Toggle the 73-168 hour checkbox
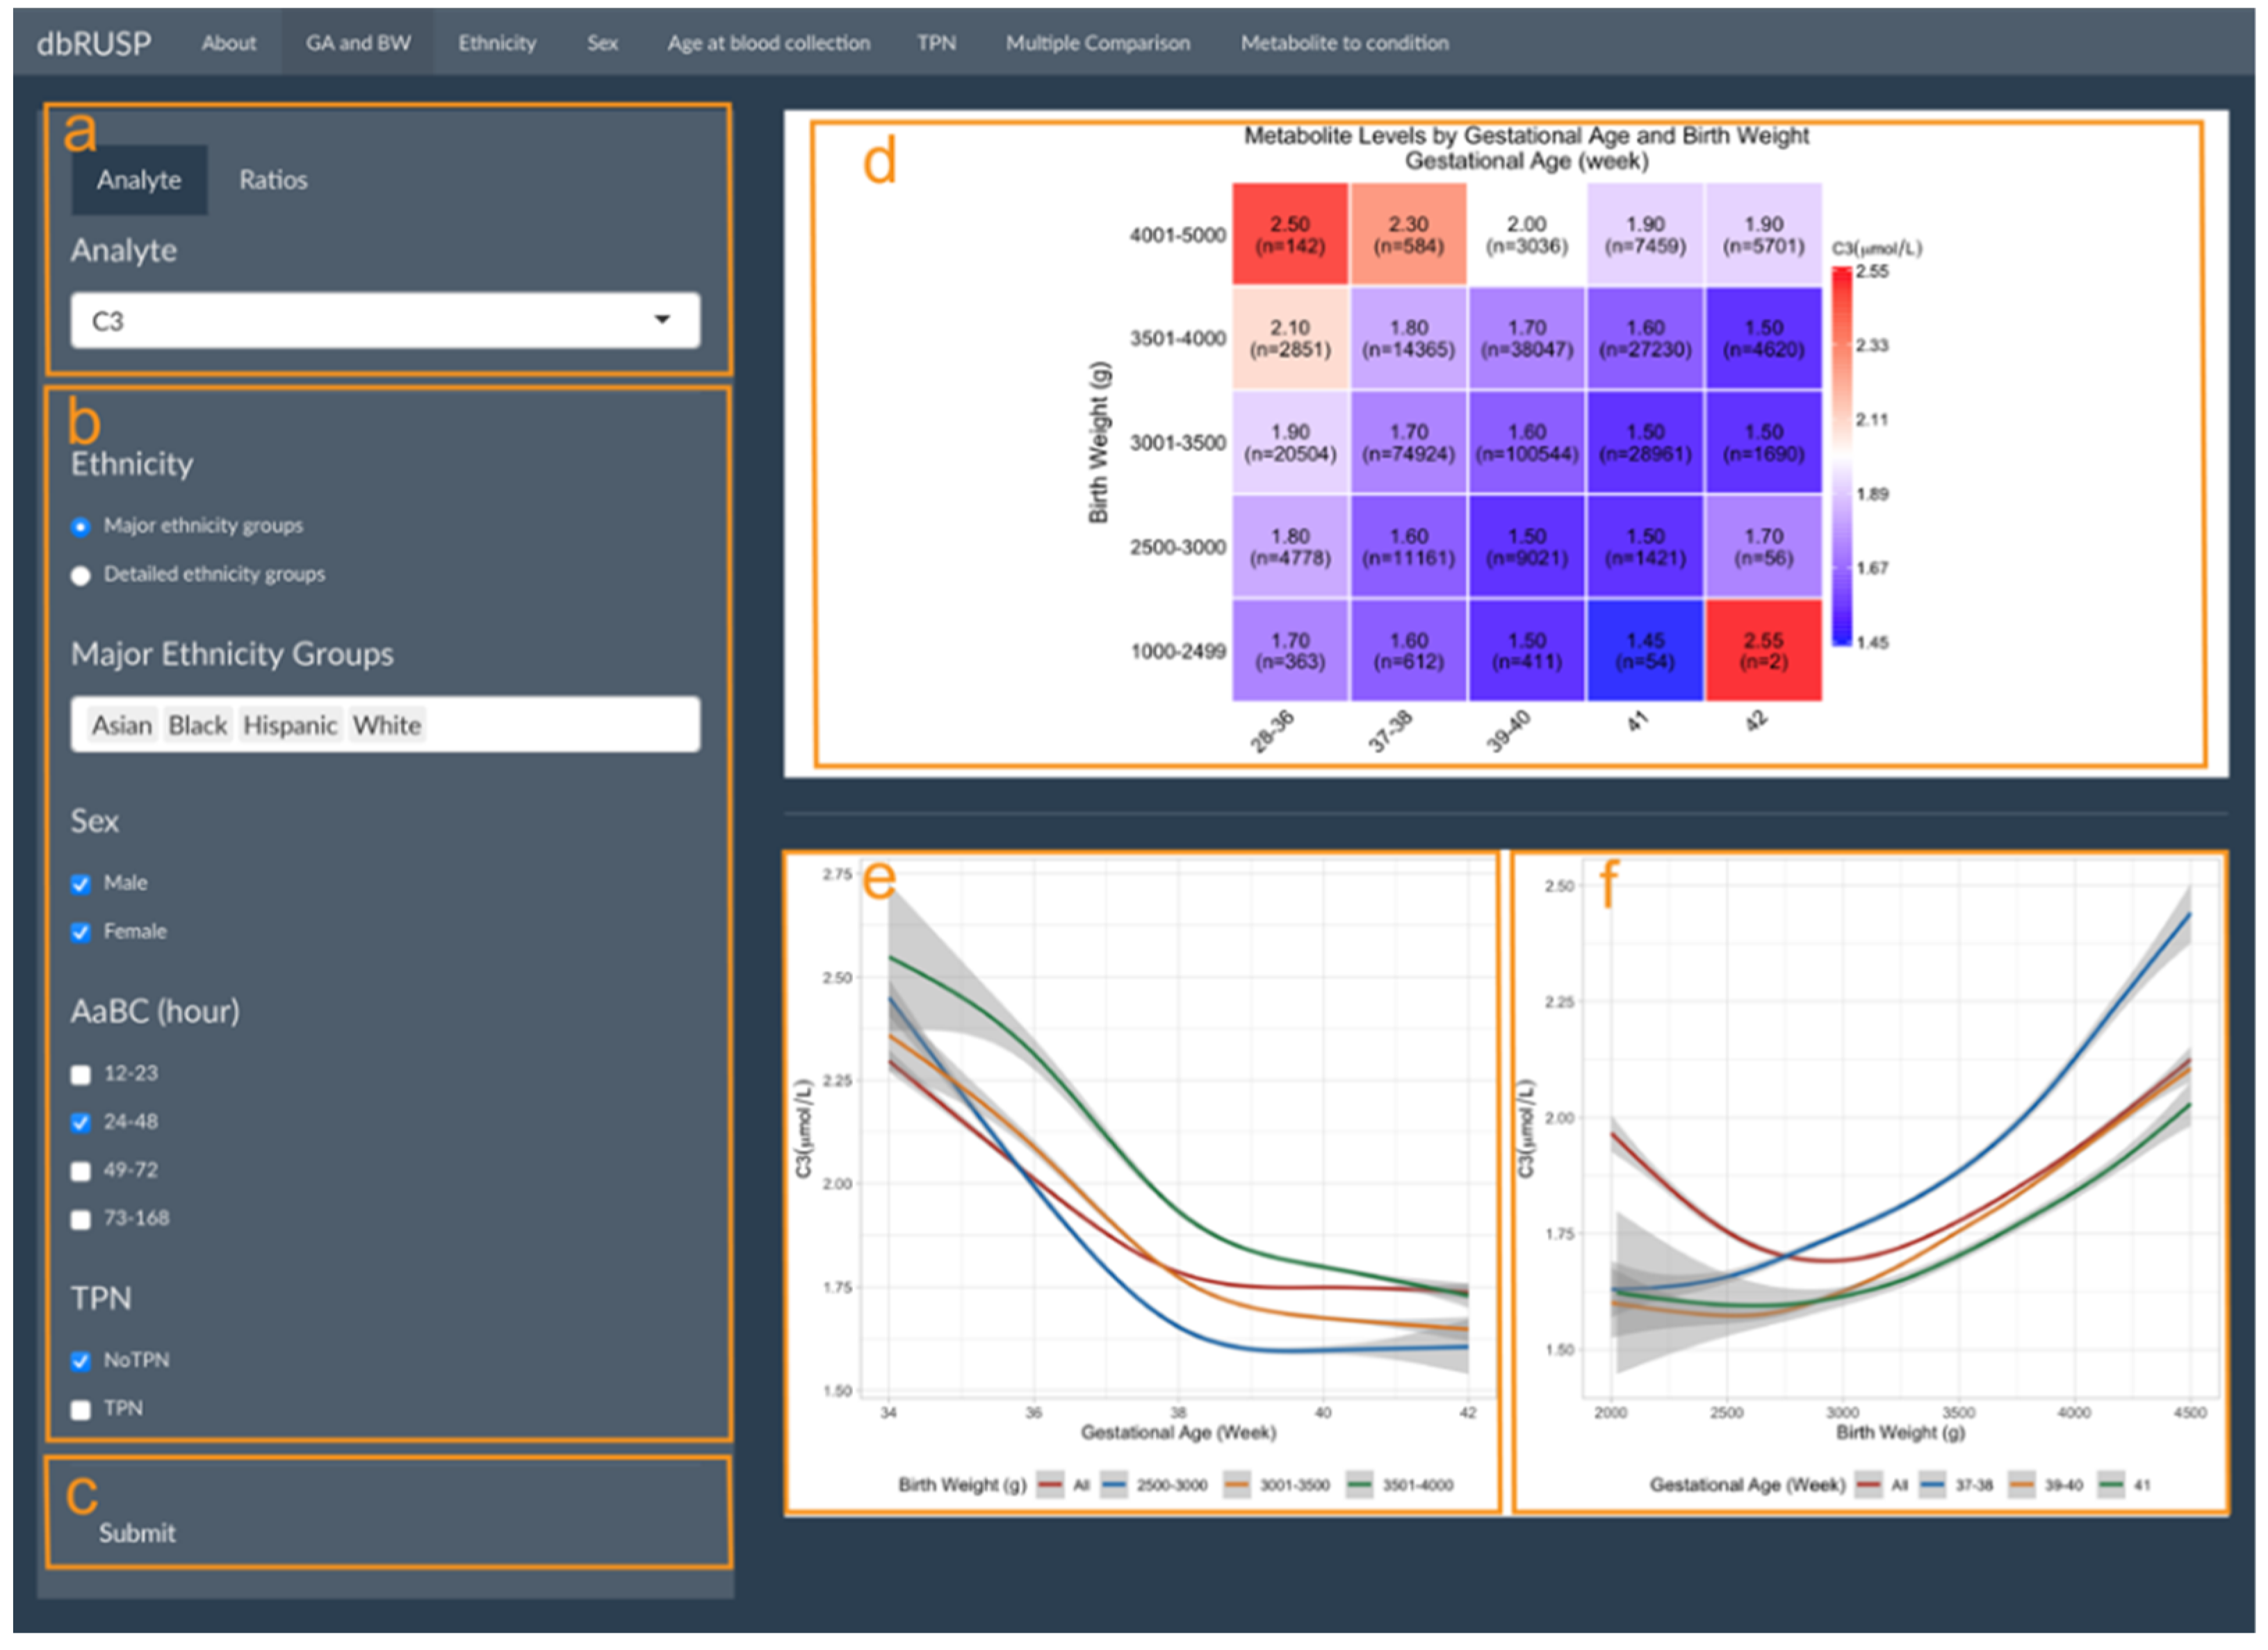2268x1650 pixels. 81,1220
